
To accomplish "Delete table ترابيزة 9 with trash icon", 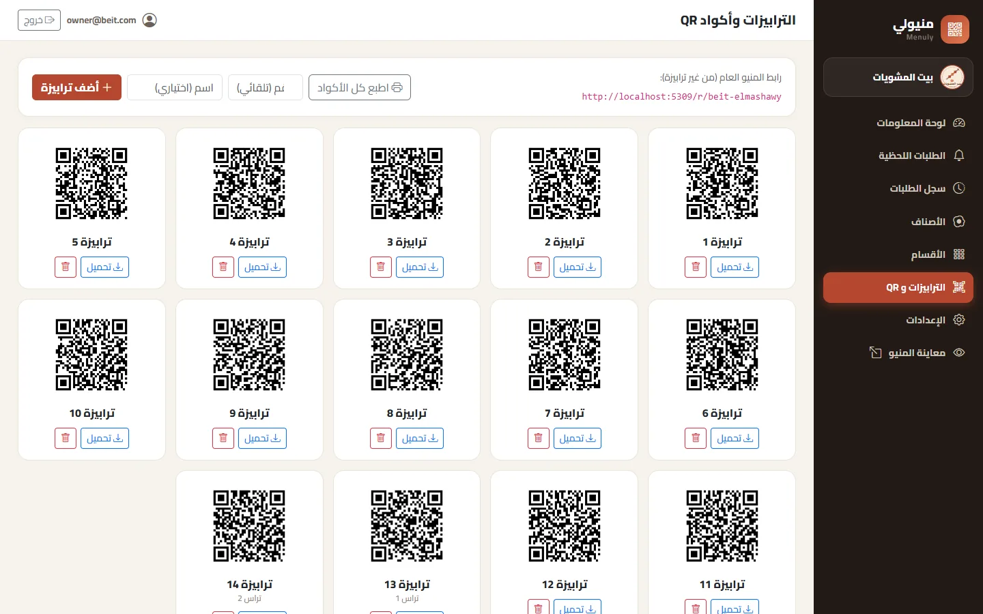I will coord(223,438).
